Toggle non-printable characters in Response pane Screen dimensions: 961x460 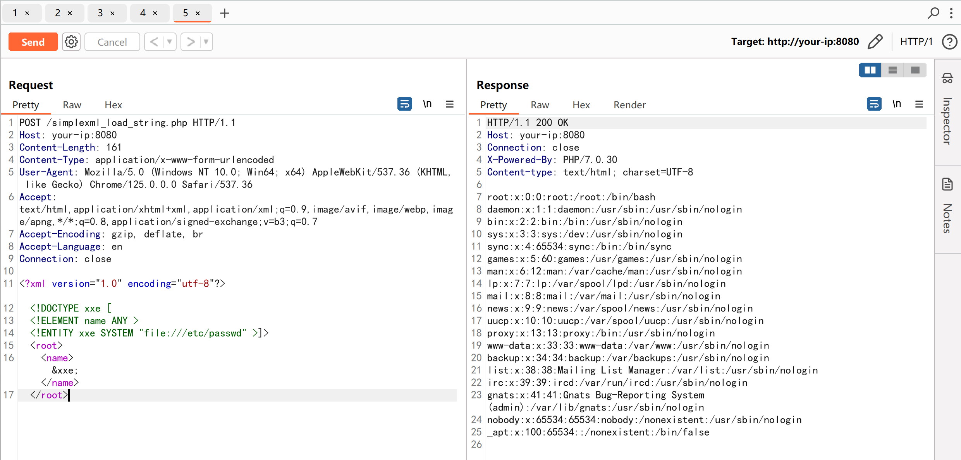[x=897, y=104]
